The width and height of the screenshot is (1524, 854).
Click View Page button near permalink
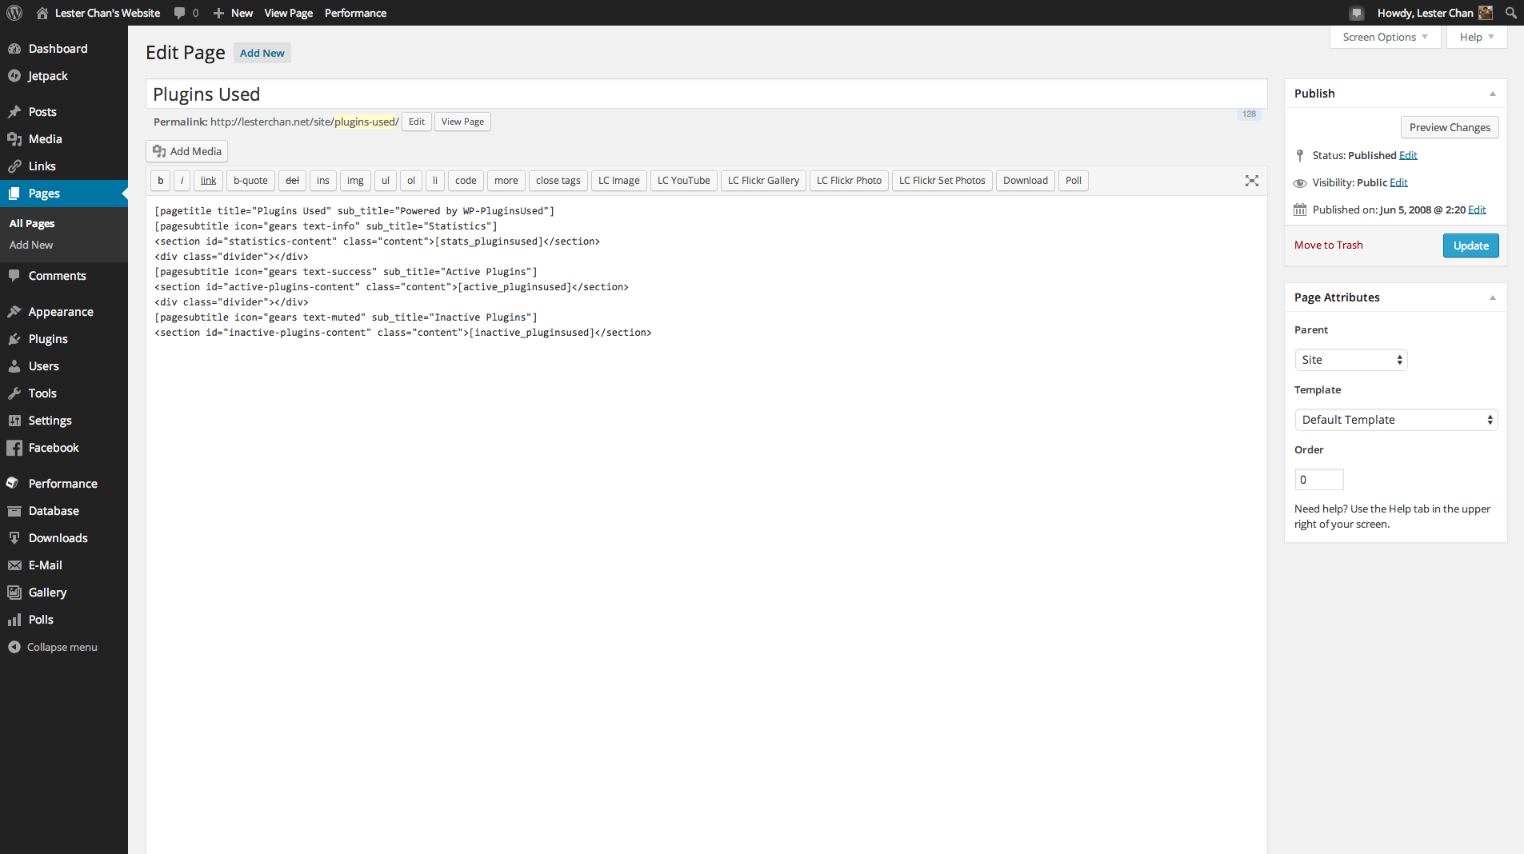tap(462, 122)
